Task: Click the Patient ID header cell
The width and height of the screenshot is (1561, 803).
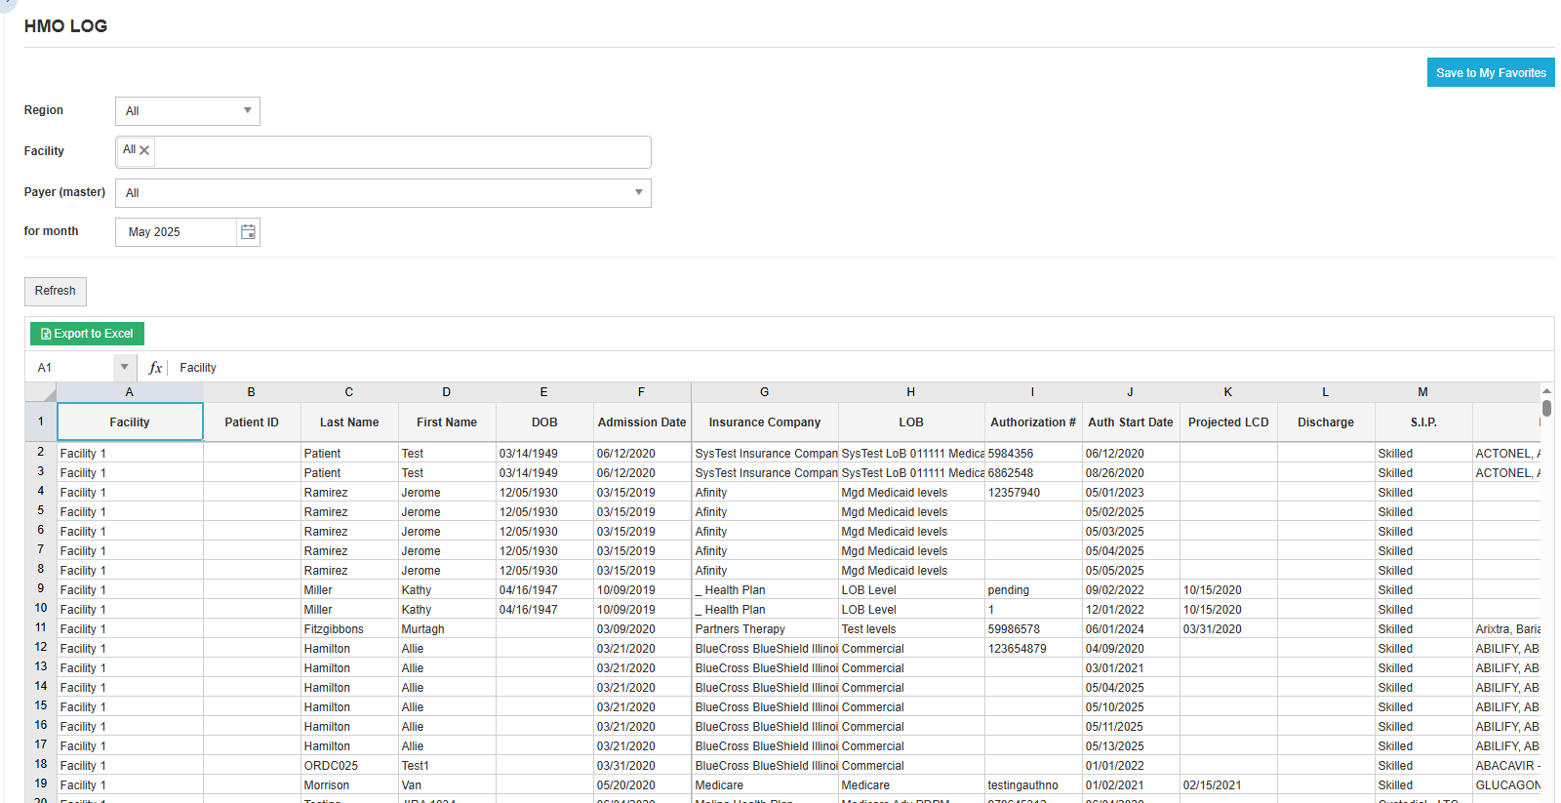Action: pyautogui.click(x=252, y=422)
